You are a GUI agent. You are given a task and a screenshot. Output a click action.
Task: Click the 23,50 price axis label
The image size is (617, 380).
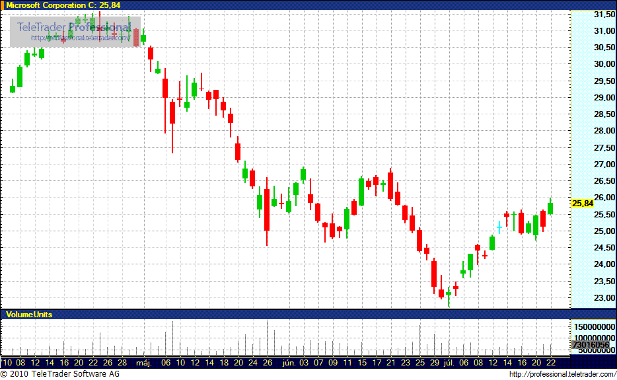[604, 281]
